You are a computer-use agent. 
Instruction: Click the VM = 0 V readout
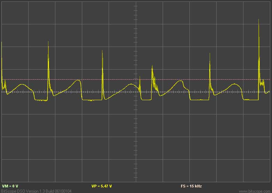9,186
